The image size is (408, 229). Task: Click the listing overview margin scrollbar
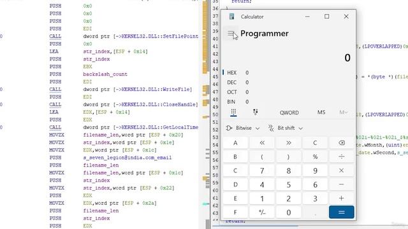pos(206,114)
